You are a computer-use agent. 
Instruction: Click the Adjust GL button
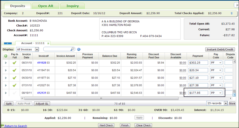(42, 104)
